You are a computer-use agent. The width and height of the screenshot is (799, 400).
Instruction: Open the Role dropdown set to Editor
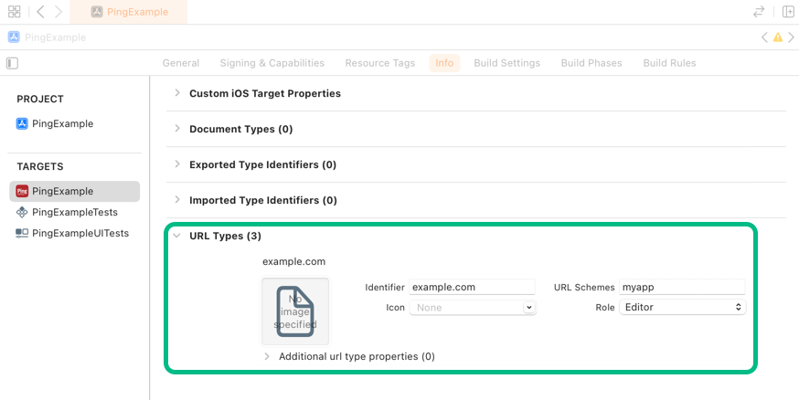coord(682,308)
